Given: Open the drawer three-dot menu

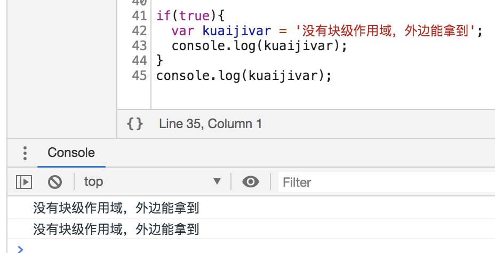Looking at the screenshot, I should point(25,153).
